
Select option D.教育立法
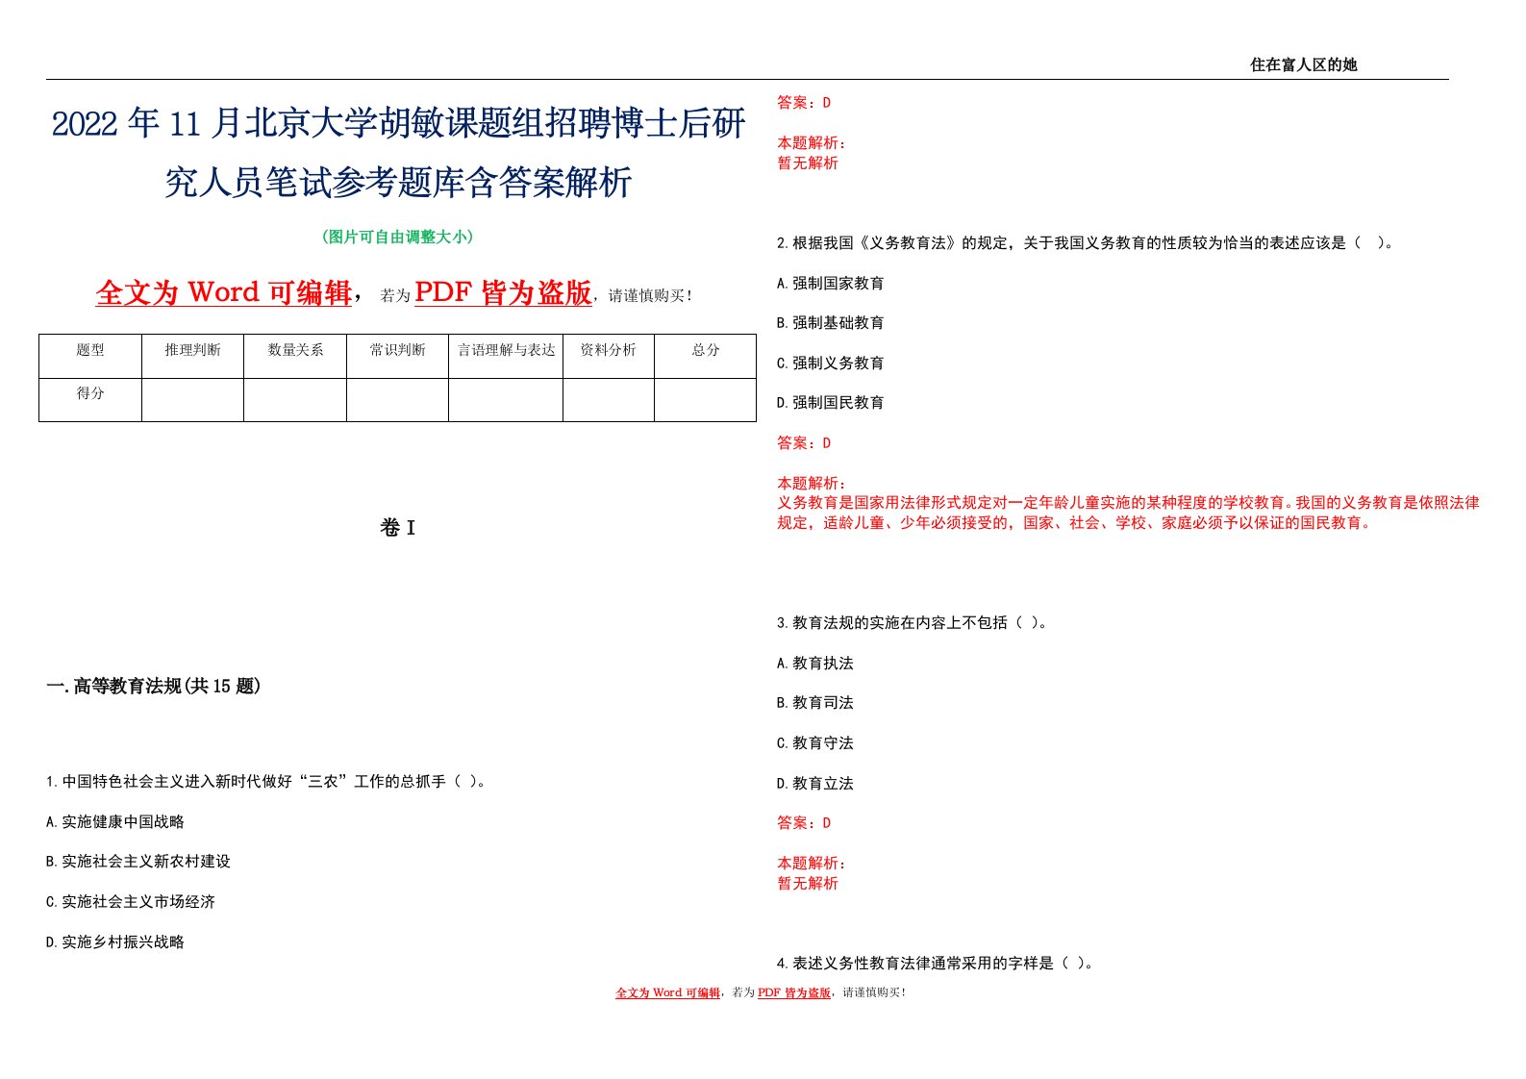(x=815, y=784)
